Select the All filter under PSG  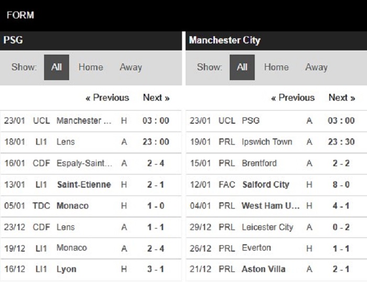point(57,68)
